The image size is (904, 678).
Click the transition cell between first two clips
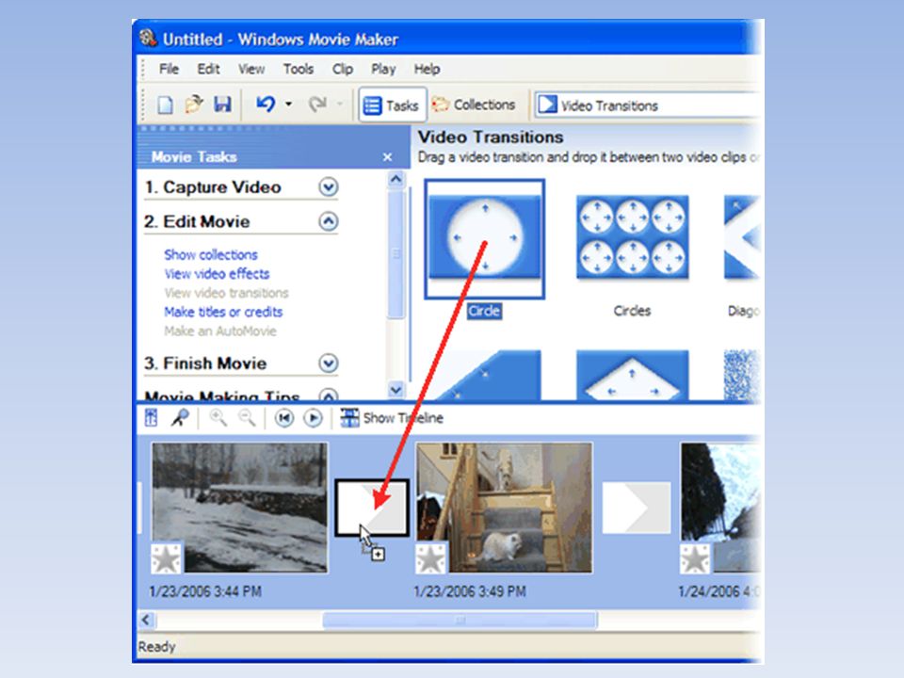372,508
